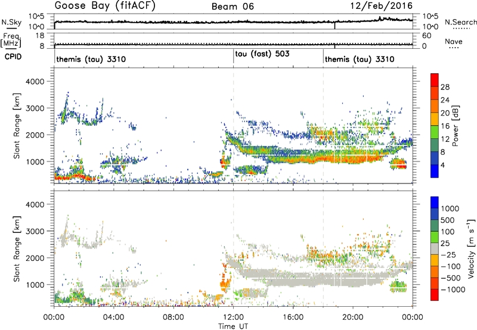
Task: Click the '1000' velocity colorbar tick
Action: (450, 208)
